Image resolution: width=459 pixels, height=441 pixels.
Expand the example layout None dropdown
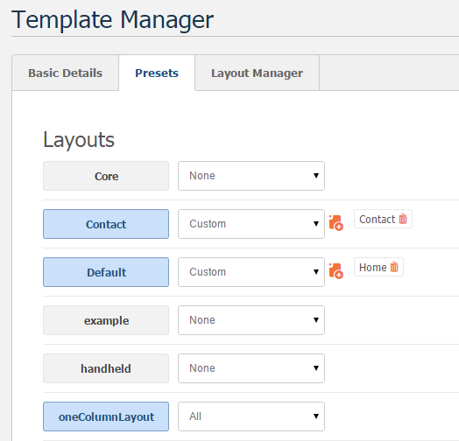click(x=251, y=320)
